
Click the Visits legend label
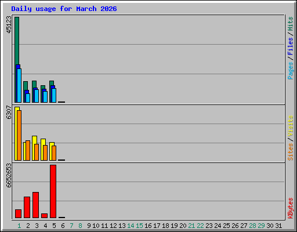[290, 126]
